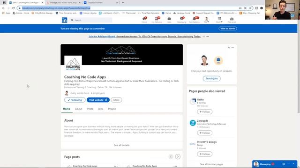Open the Join An Advisory Board ad link
The width and height of the screenshot is (300, 168).
coord(145,36)
